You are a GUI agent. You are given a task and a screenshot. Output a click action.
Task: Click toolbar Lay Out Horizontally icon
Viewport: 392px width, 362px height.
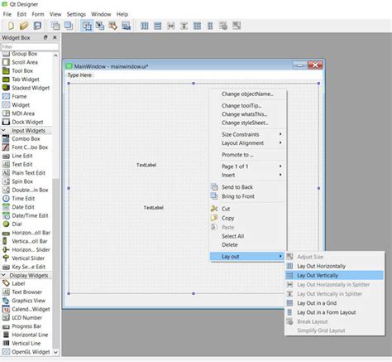click(145, 26)
